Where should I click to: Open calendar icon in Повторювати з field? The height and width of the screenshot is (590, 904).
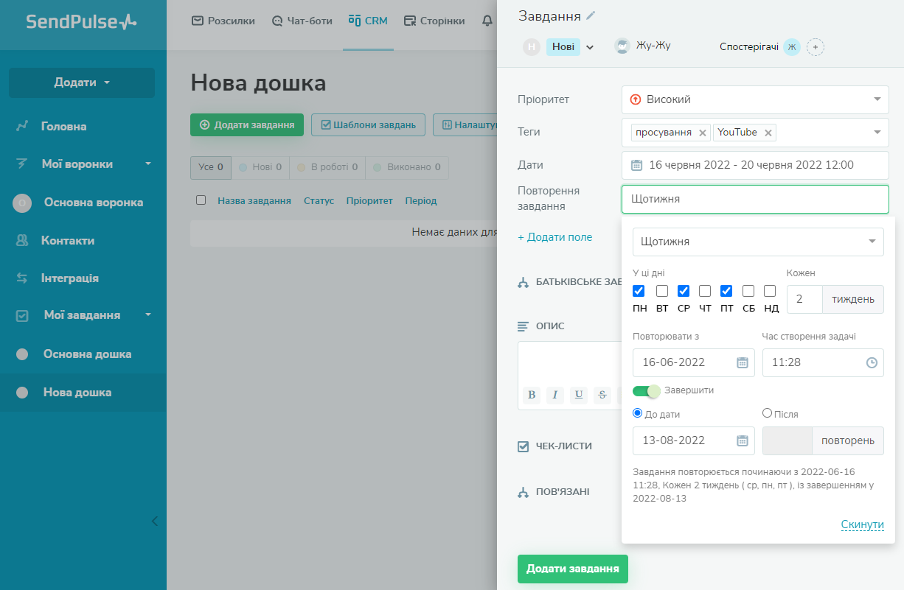click(x=743, y=362)
